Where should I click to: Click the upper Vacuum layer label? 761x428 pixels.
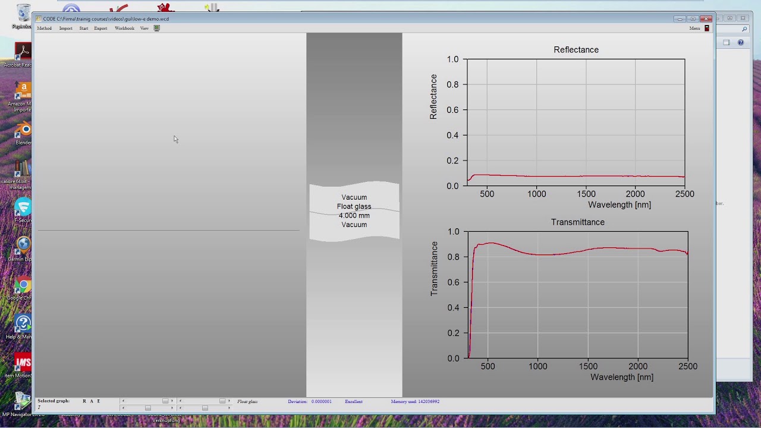[x=354, y=197]
